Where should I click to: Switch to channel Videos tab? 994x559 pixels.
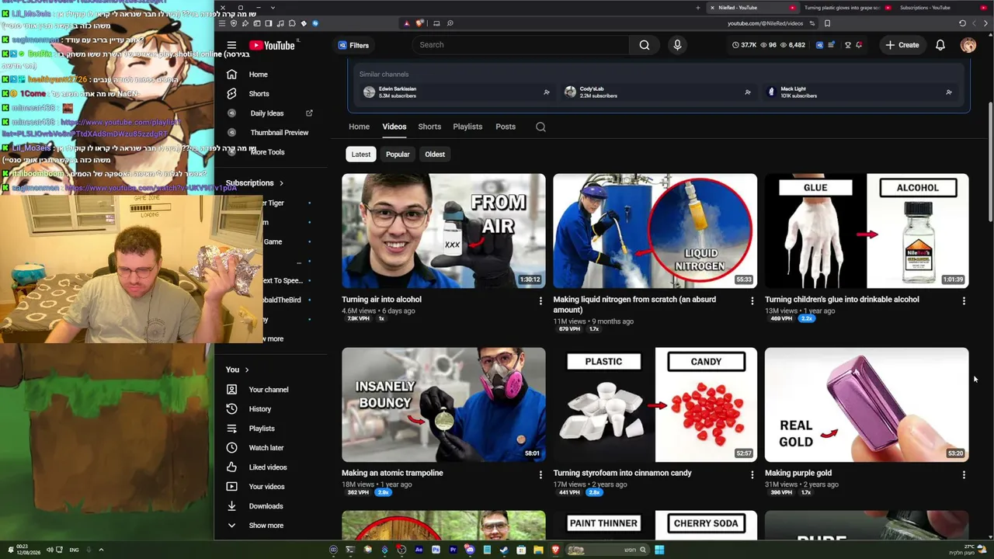pyautogui.click(x=394, y=127)
